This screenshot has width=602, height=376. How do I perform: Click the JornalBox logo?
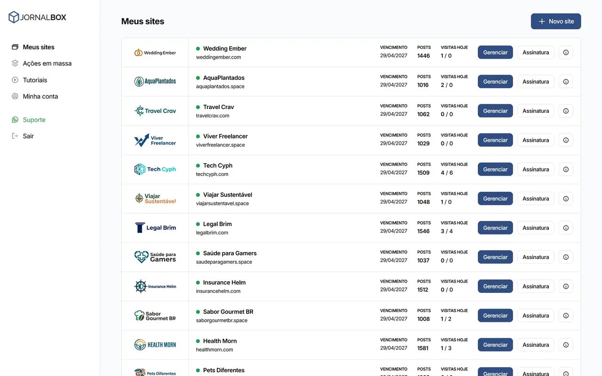click(38, 17)
